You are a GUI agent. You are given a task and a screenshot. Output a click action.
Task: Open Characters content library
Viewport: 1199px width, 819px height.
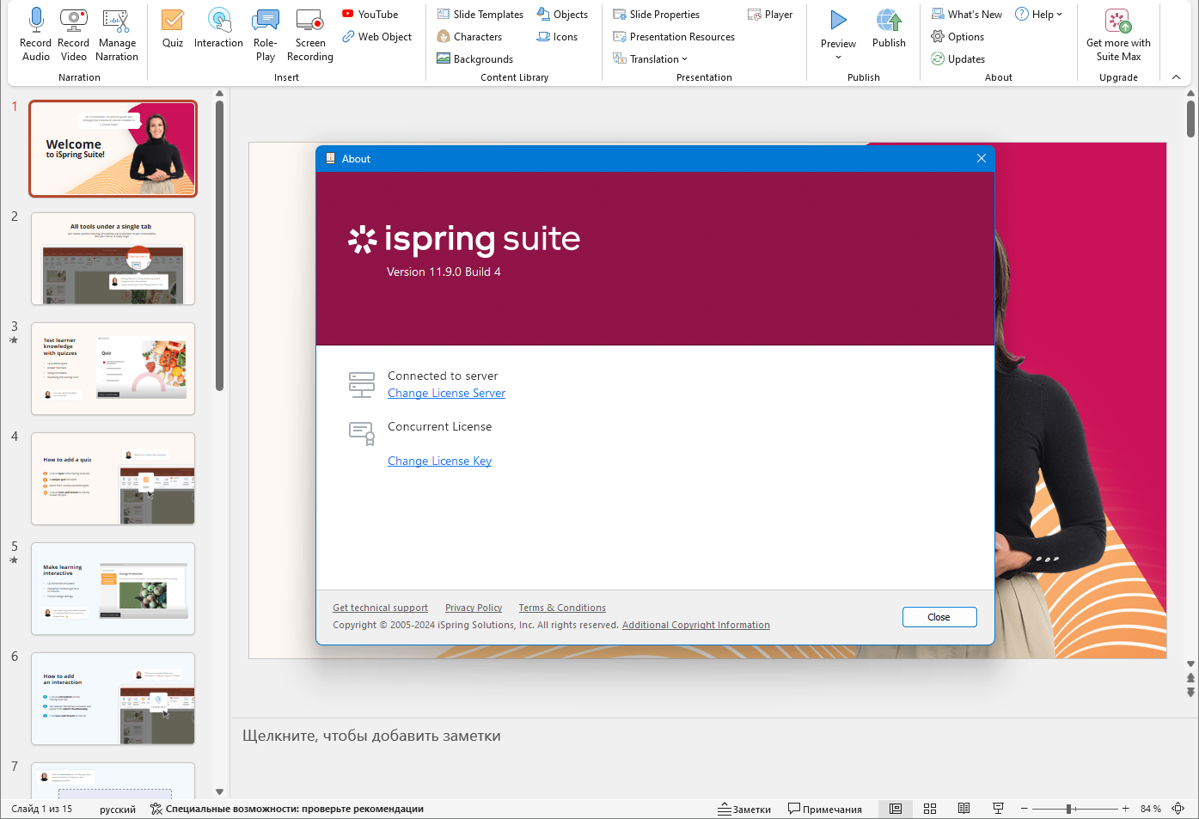click(x=469, y=37)
